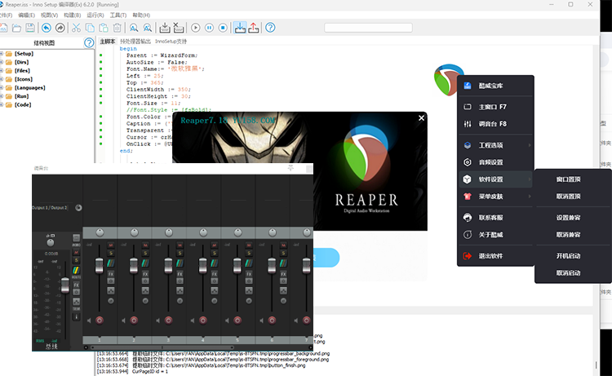Copy selection using the toolbar copy icon
The height and width of the screenshot is (376, 612).
click(90, 28)
